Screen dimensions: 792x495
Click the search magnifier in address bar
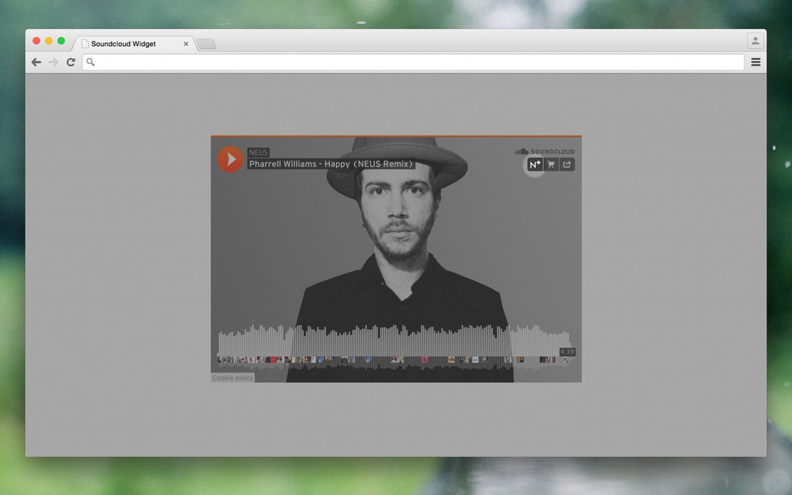[90, 62]
